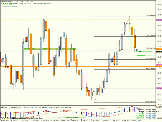The width and height of the screenshot is (162, 122).
Task: Select the Fibonacci (23.6) - 1.5798 level label
Action: coord(151,36)
